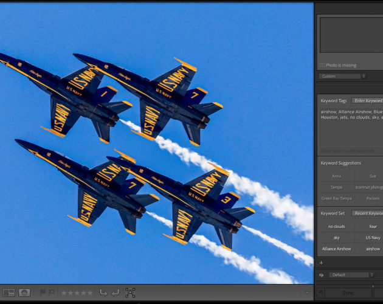The width and height of the screenshot is (383, 304).
Task: Click the Keyword Set label
Action: click(x=333, y=213)
